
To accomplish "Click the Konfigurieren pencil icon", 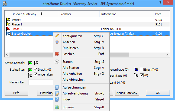I will point(57,36).
